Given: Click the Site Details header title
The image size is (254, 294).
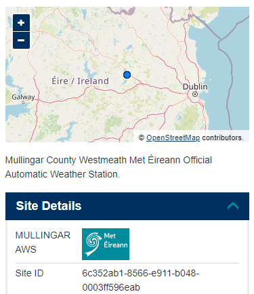Looking at the screenshot, I should click(49, 206).
